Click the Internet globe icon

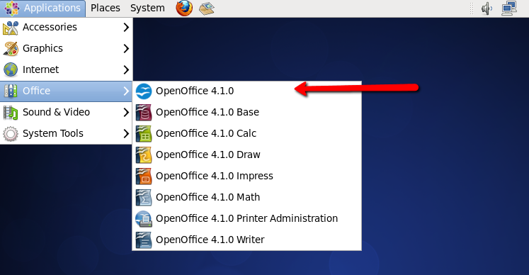11,70
